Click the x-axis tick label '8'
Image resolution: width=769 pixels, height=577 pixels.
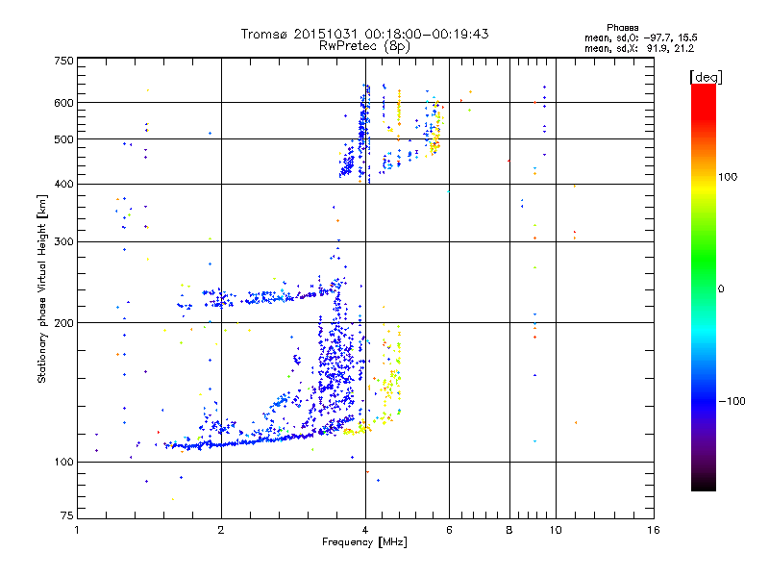point(509,530)
